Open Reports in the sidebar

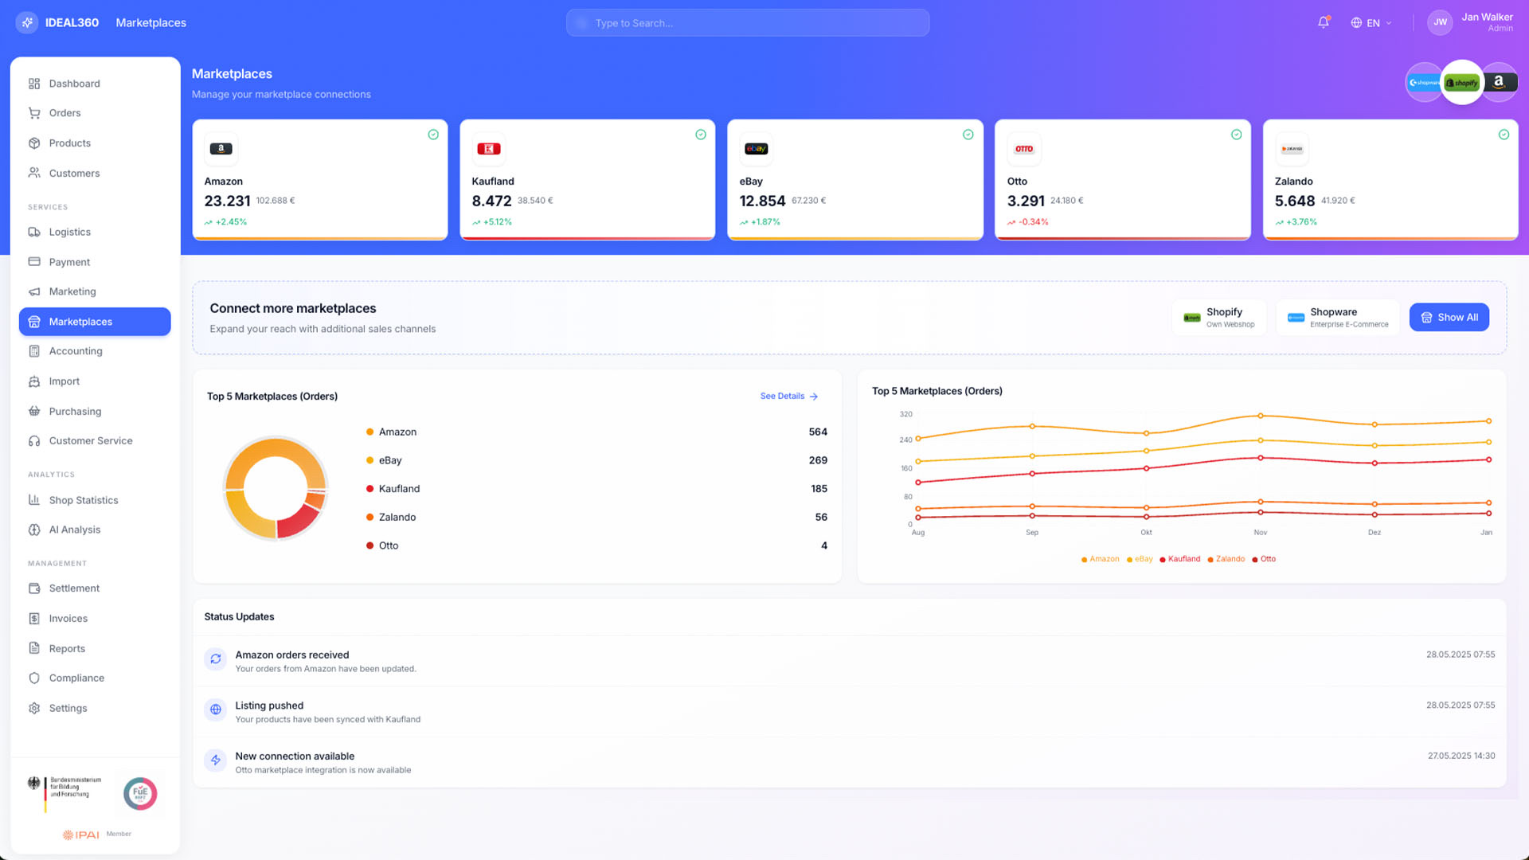95,648
